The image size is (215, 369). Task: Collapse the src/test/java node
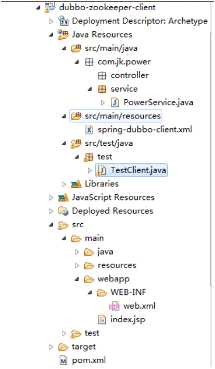pyautogui.click(x=64, y=143)
